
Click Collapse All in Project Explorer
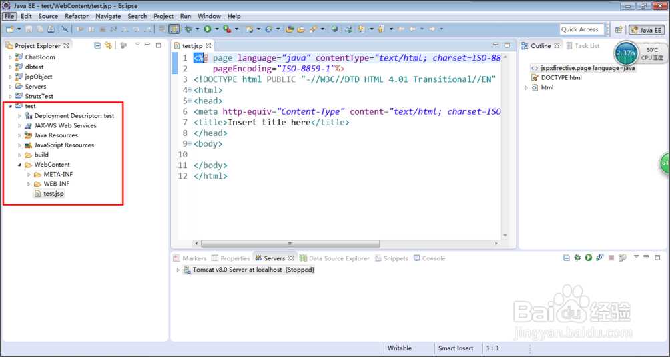click(97, 45)
